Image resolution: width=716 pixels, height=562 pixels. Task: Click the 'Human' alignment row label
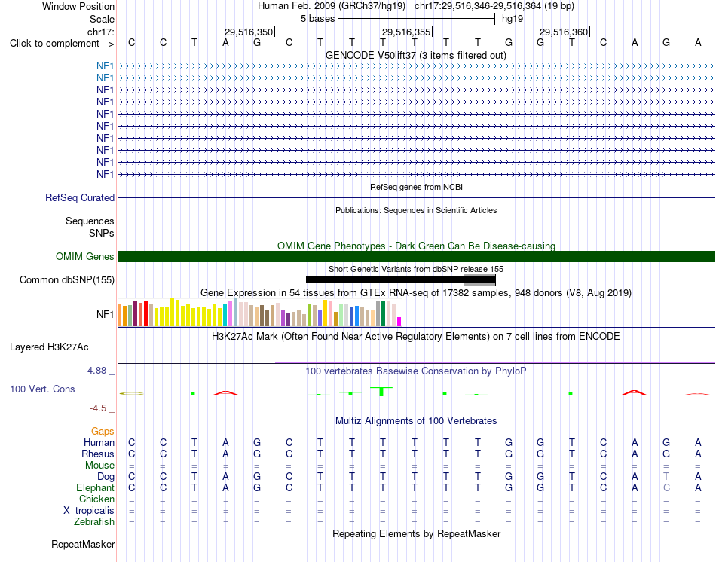tap(99, 442)
